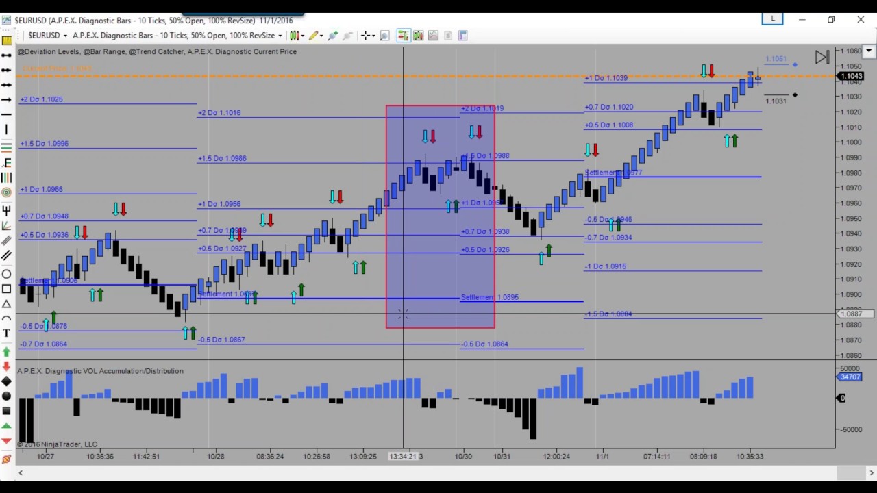877x493 pixels.
Task: Select the Line drawing tool
Action: click(x=6, y=55)
